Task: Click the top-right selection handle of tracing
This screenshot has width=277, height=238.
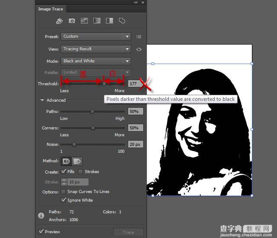Action: 252,64
